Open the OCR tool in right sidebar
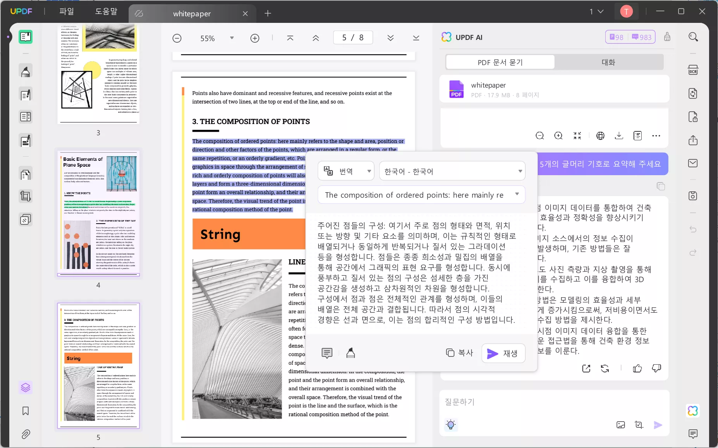 [693, 70]
